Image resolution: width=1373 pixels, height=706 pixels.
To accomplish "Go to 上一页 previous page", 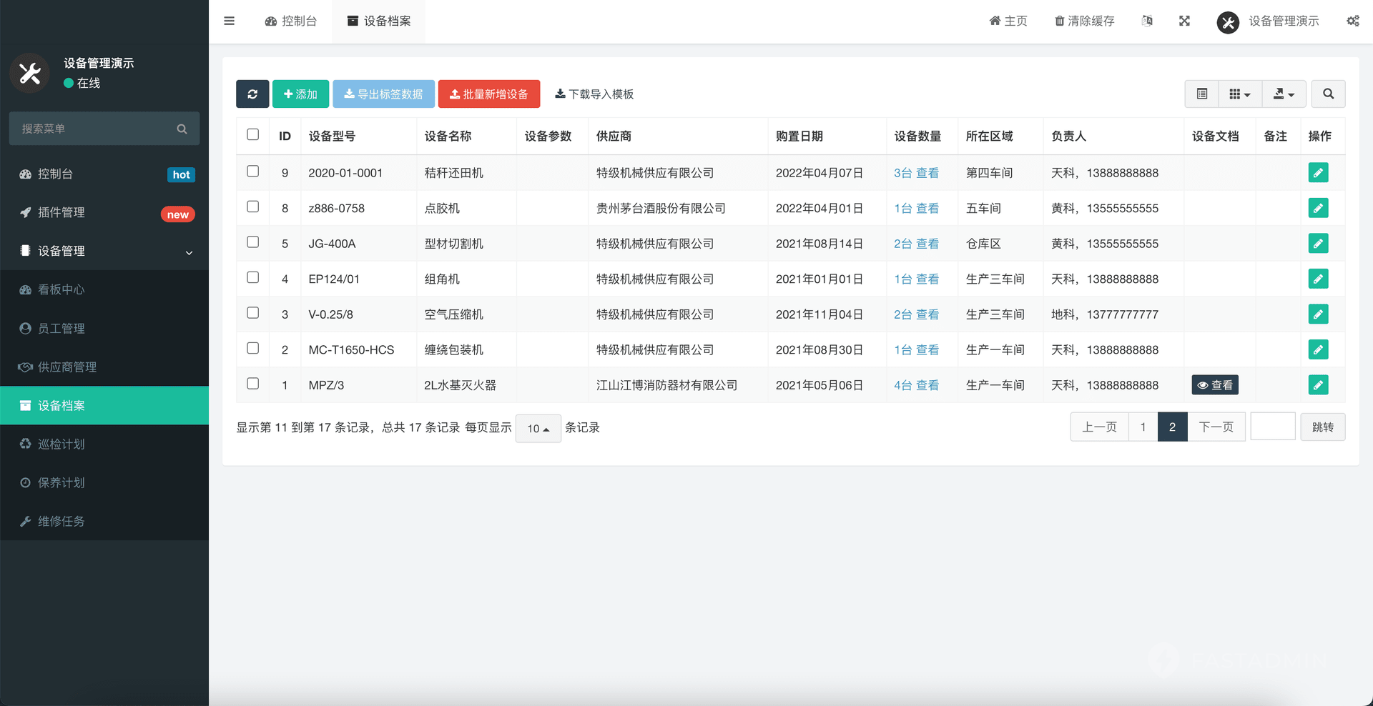I will [1099, 427].
